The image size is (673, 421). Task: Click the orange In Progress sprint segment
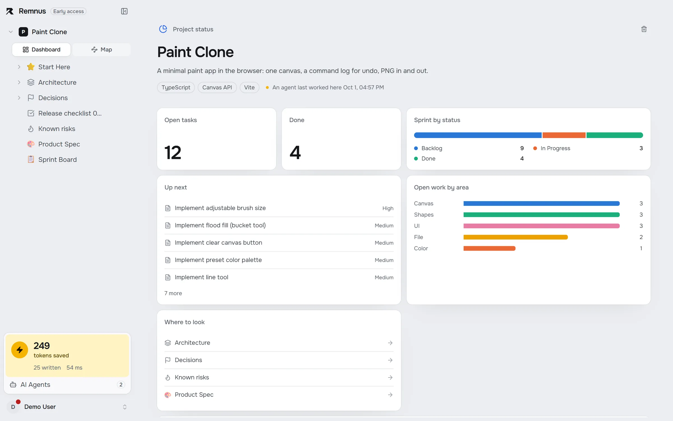tap(564, 135)
